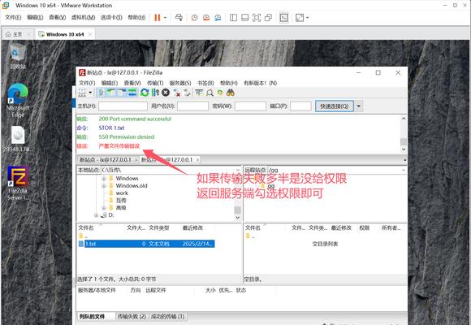
Task: Open FileZilla 有新版本!(N) menu
Action: tap(260, 83)
